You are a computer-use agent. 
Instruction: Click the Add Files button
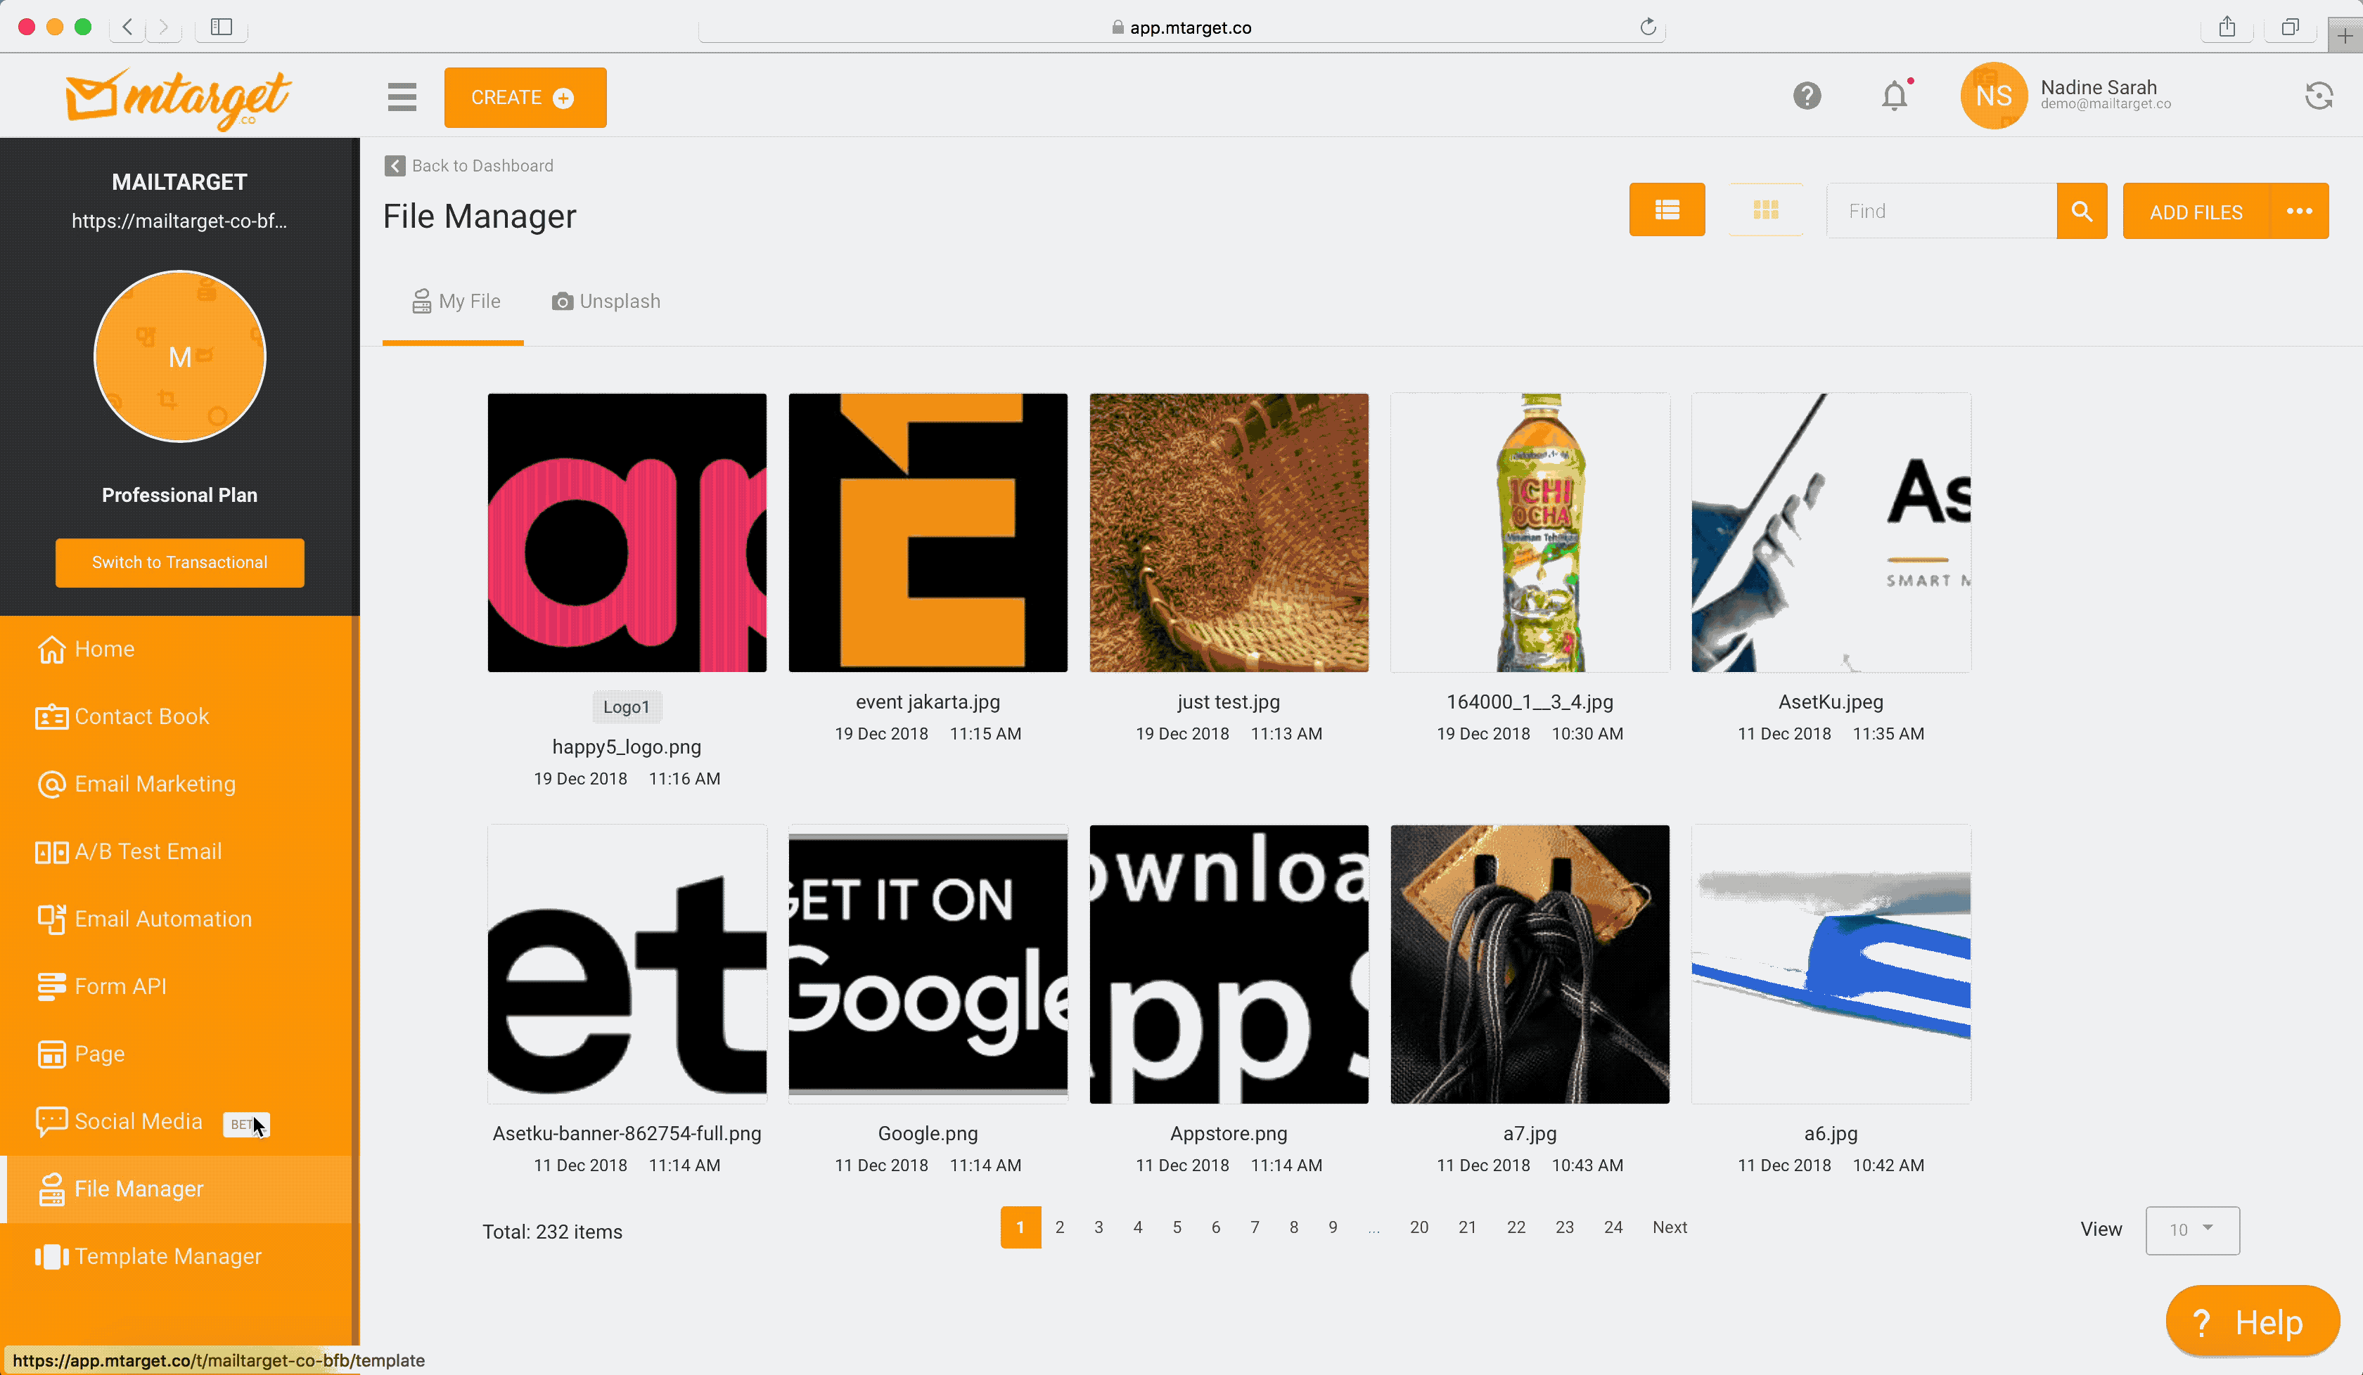[x=2195, y=212]
